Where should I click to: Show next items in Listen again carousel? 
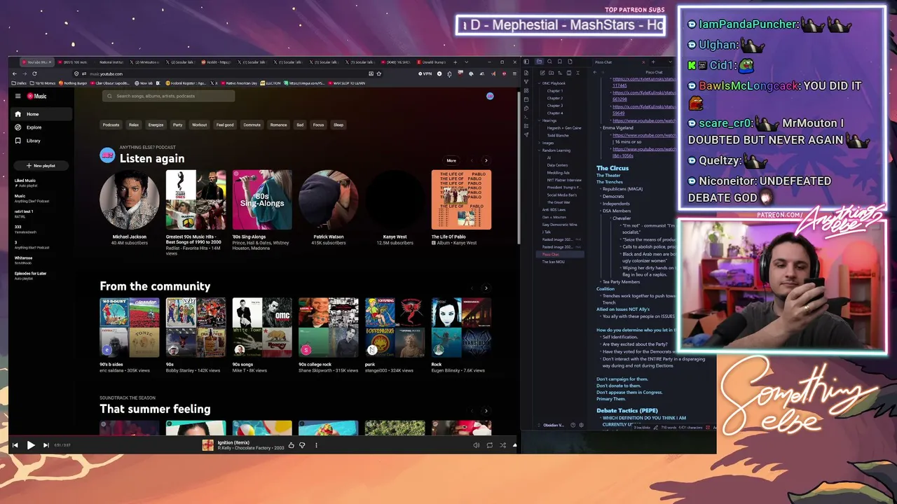(x=486, y=160)
